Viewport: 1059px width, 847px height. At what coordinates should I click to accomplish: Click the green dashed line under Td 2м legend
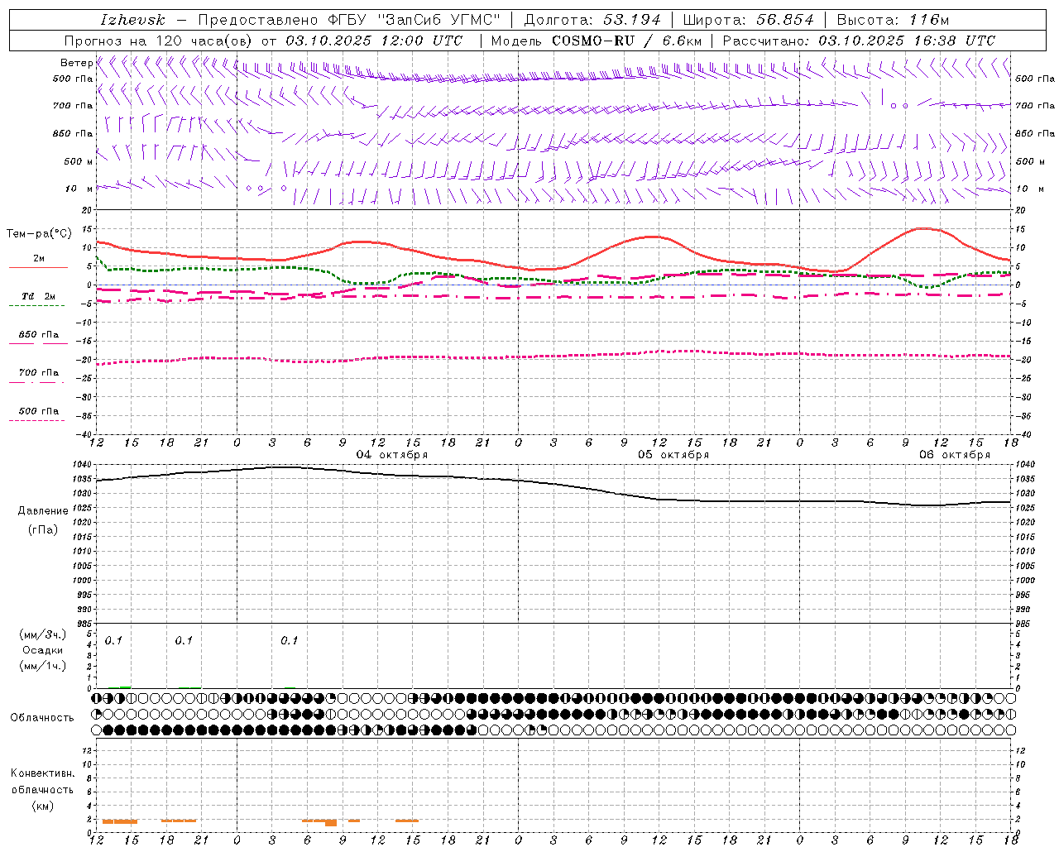pyautogui.click(x=38, y=306)
